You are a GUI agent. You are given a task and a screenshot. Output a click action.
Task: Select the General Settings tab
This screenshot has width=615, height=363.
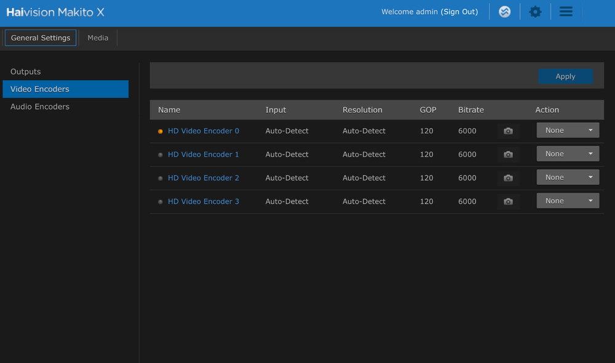pos(41,38)
